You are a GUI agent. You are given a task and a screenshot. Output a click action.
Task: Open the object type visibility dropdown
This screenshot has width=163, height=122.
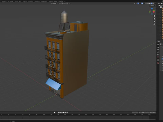pos(135,3)
